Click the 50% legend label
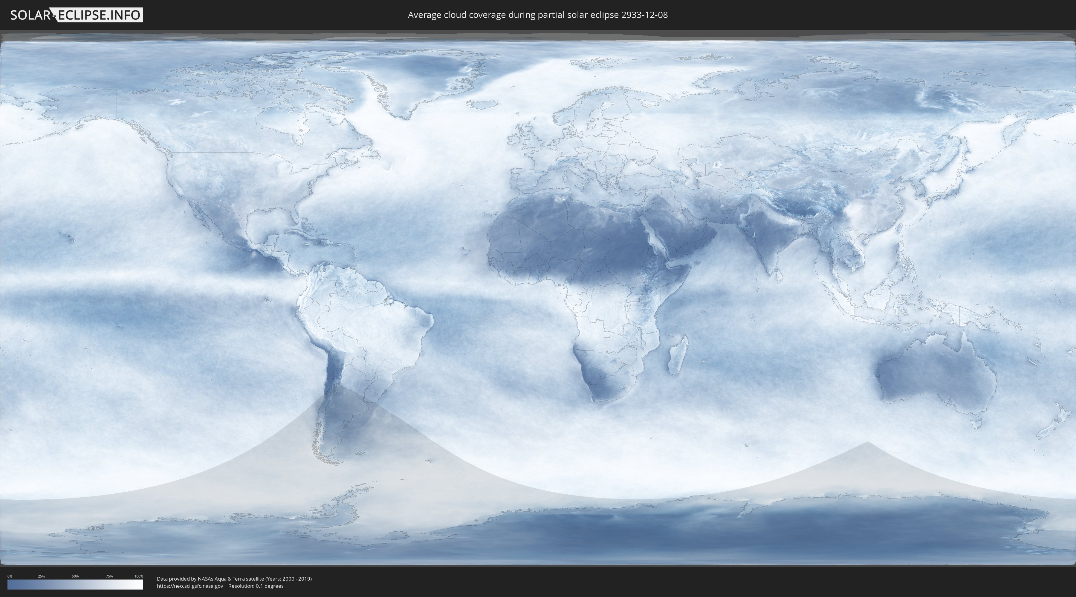Viewport: 1076px width, 597px height. tap(75, 576)
